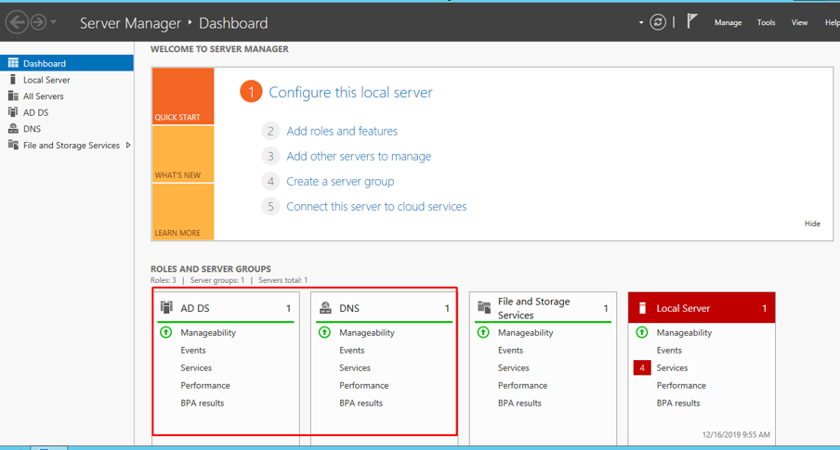Click Add roles and features link
The image size is (840, 450).
point(342,131)
